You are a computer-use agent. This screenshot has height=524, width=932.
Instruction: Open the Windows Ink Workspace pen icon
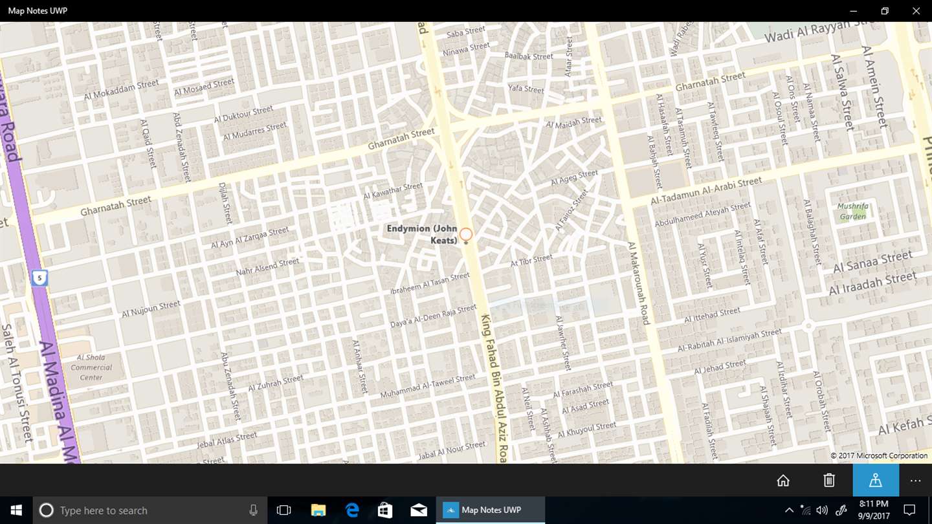click(841, 510)
